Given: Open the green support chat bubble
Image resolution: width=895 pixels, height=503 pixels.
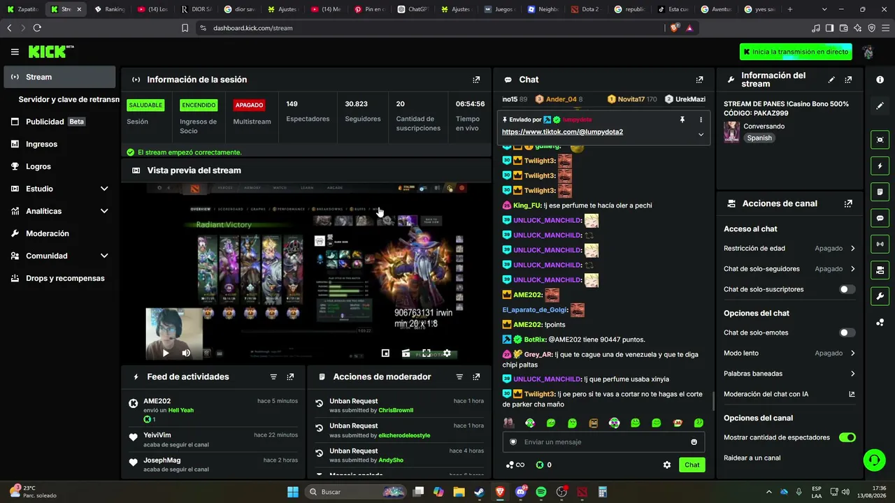Looking at the screenshot, I should pos(874,460).
